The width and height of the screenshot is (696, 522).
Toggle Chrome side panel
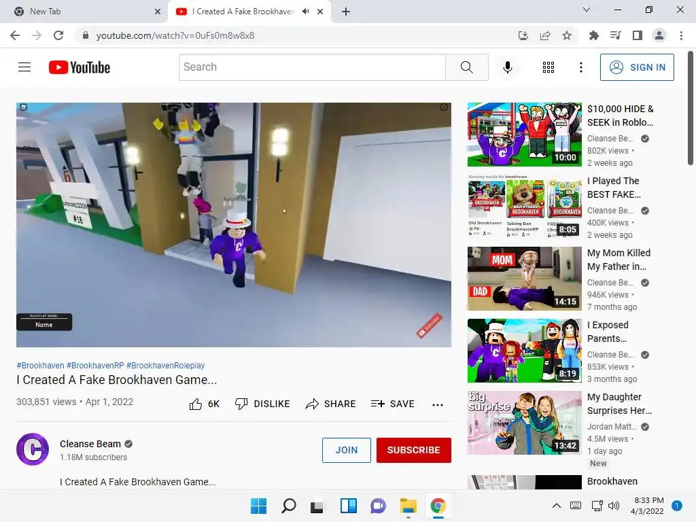tap(637, 35)
